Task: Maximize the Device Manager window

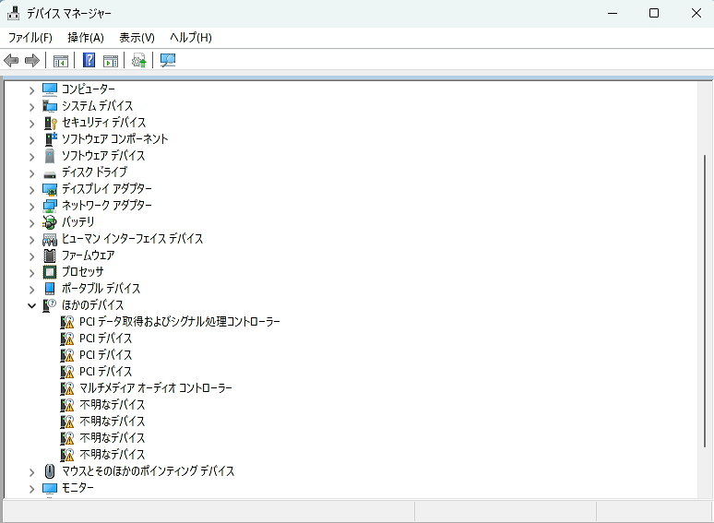Action: 654,13
